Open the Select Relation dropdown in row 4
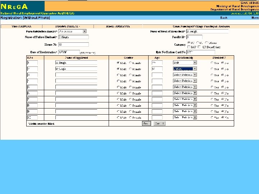This screenshot has width=259, height=194. pos(185,81)
